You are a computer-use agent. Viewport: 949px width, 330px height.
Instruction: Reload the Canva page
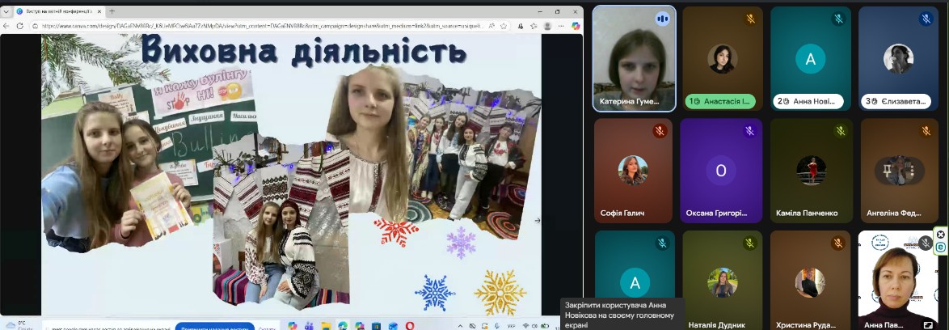click(21, 26)
